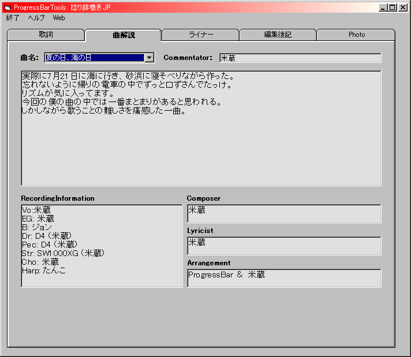Click the 'Vo:米蔵' recording line
Screen dimensions: 411x357
click(36, 210)
